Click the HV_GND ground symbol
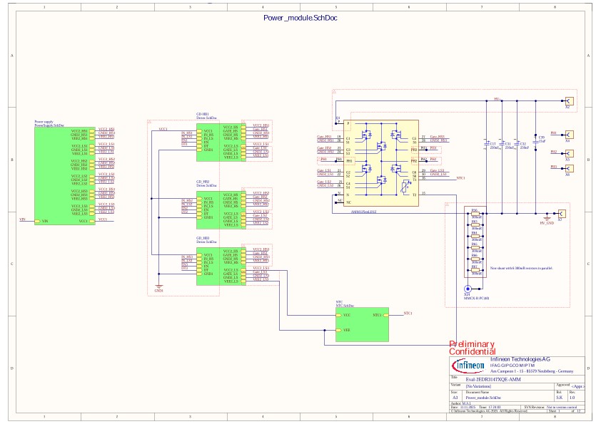Image resolution: width=601 pixels, height=424 pixels. [547, 217]
